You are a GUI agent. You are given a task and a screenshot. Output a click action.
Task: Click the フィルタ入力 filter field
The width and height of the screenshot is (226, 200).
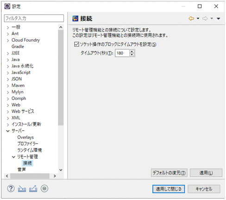(x=34, y=19)
